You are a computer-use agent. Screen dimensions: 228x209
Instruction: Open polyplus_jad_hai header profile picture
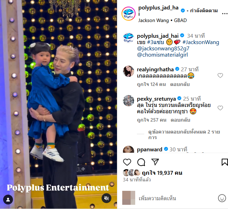129,14
